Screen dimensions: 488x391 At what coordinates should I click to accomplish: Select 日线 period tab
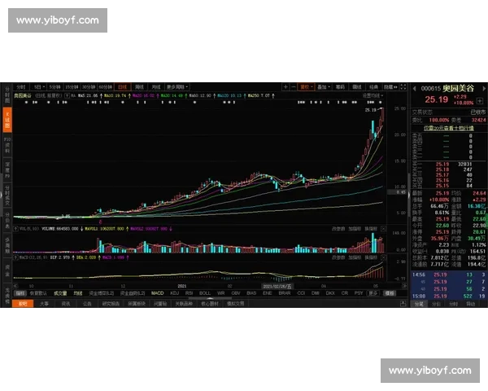coord(122,87)
